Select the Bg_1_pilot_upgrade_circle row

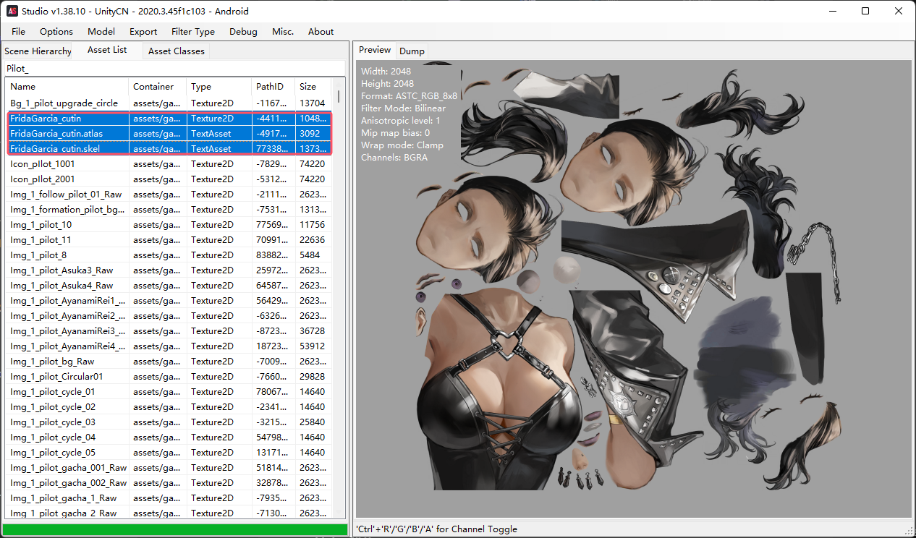tap(169, 103)
